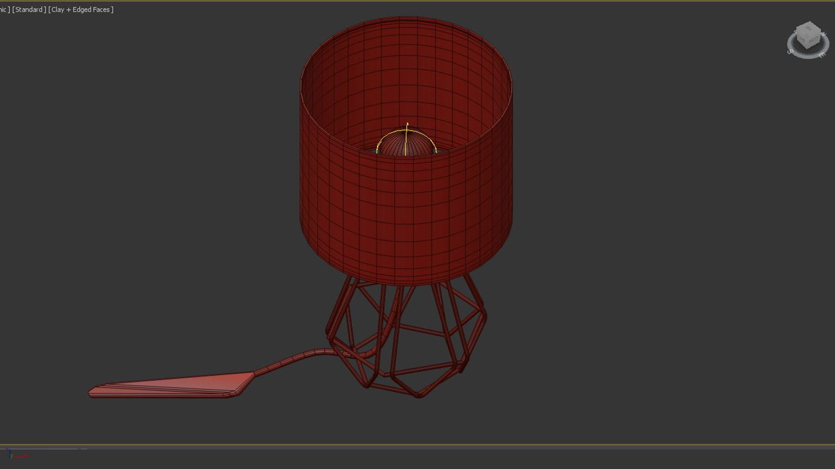Open the Clay + Edged Faces shading menu

click(x=81, y=10)
